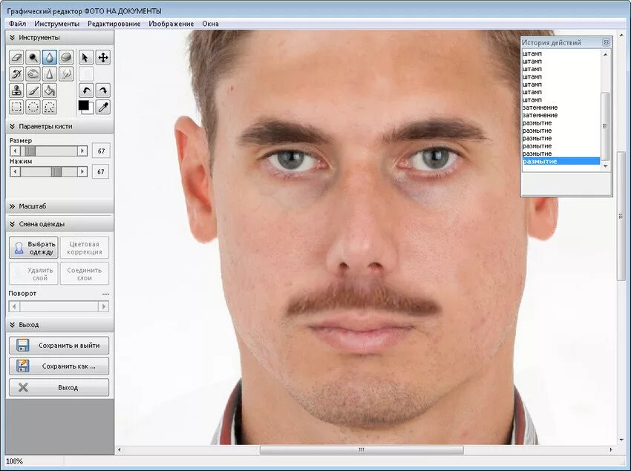The width and height of the screenshot is (631, 471).
Task: Click the Выбрать одежду button
Action: click(34, 248)
